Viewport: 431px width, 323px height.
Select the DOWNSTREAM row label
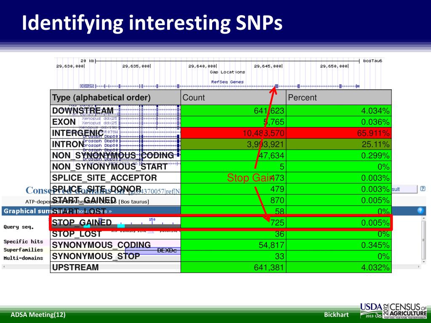83,111
